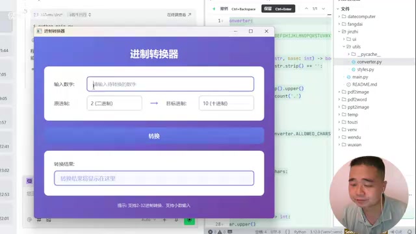Open converter.py in the file tree
Viewport: 416px width, 234px height.
point(369,62)
